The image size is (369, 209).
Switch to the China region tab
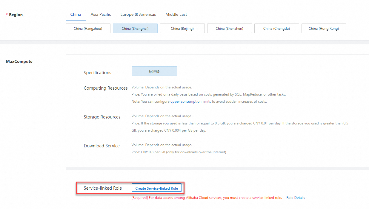click(76, 14)
